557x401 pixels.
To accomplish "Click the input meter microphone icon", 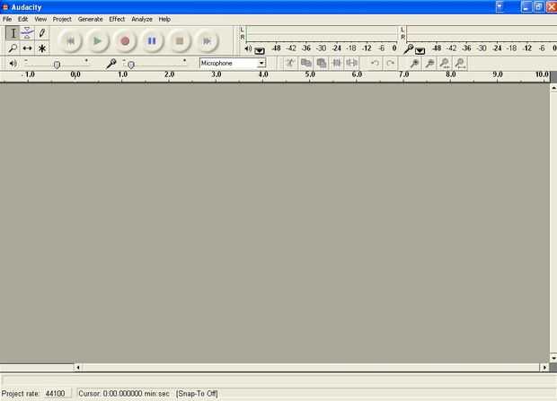I will click(408, 48).
